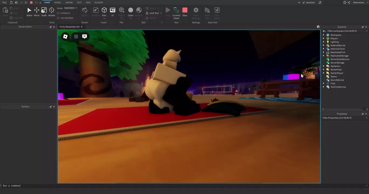Select the Move tool
Image resolution: width=369 pixels, height=194 pixels.
[36, 12]
